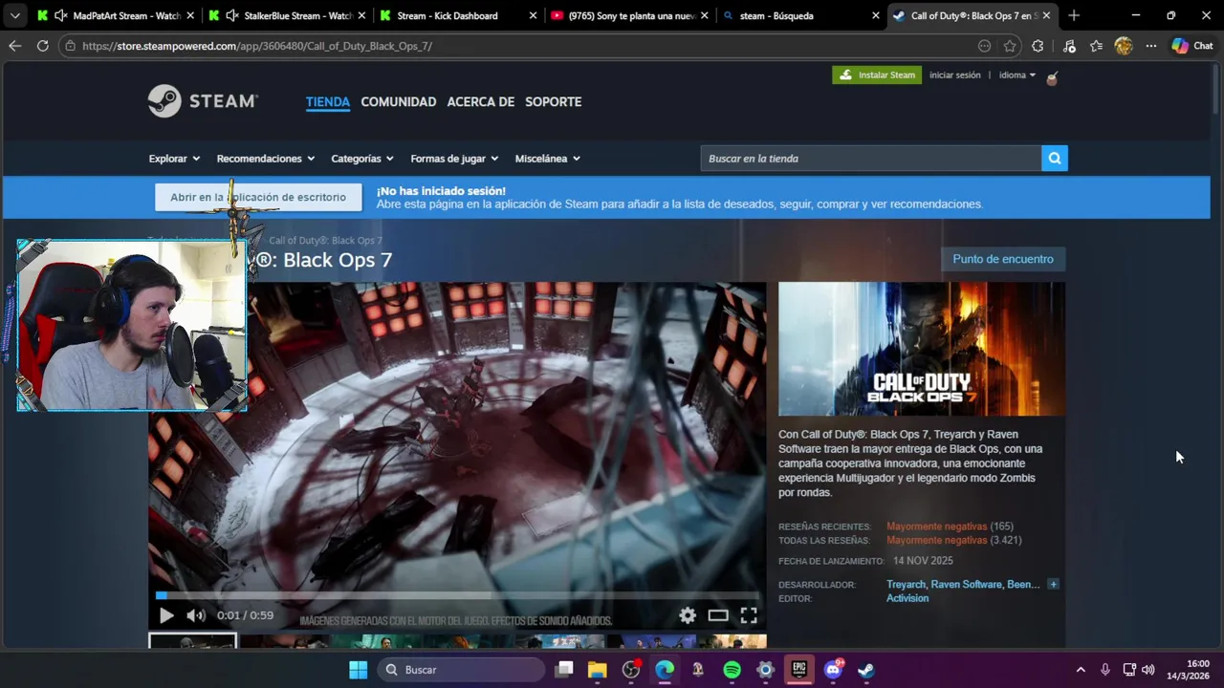Open TIENDA menu in Steam header
Screen dimensions: 1224x688
[328, 102]
